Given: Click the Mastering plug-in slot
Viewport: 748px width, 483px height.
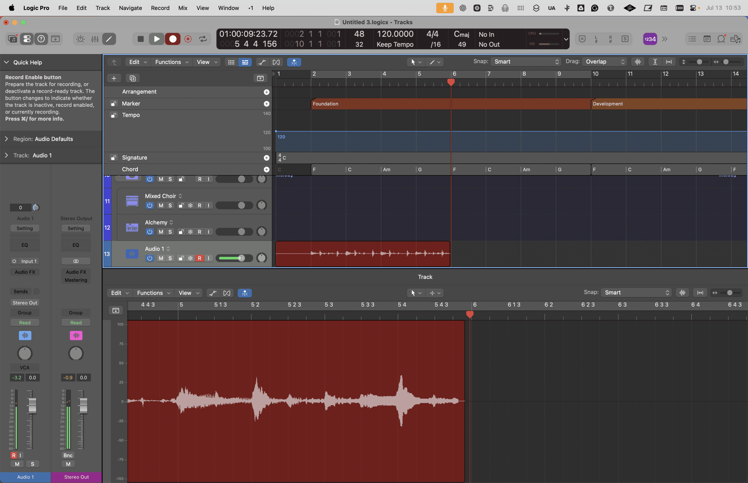Looking at the screenshot, I should coord(76,280).
